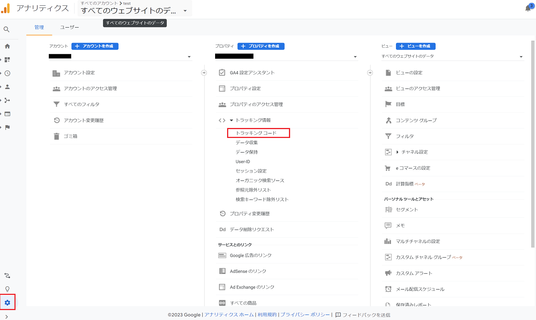The height and width of the screenshot is (320, 536).
Task: Open the search icon in left sidebar
Action: pos(7,30)
